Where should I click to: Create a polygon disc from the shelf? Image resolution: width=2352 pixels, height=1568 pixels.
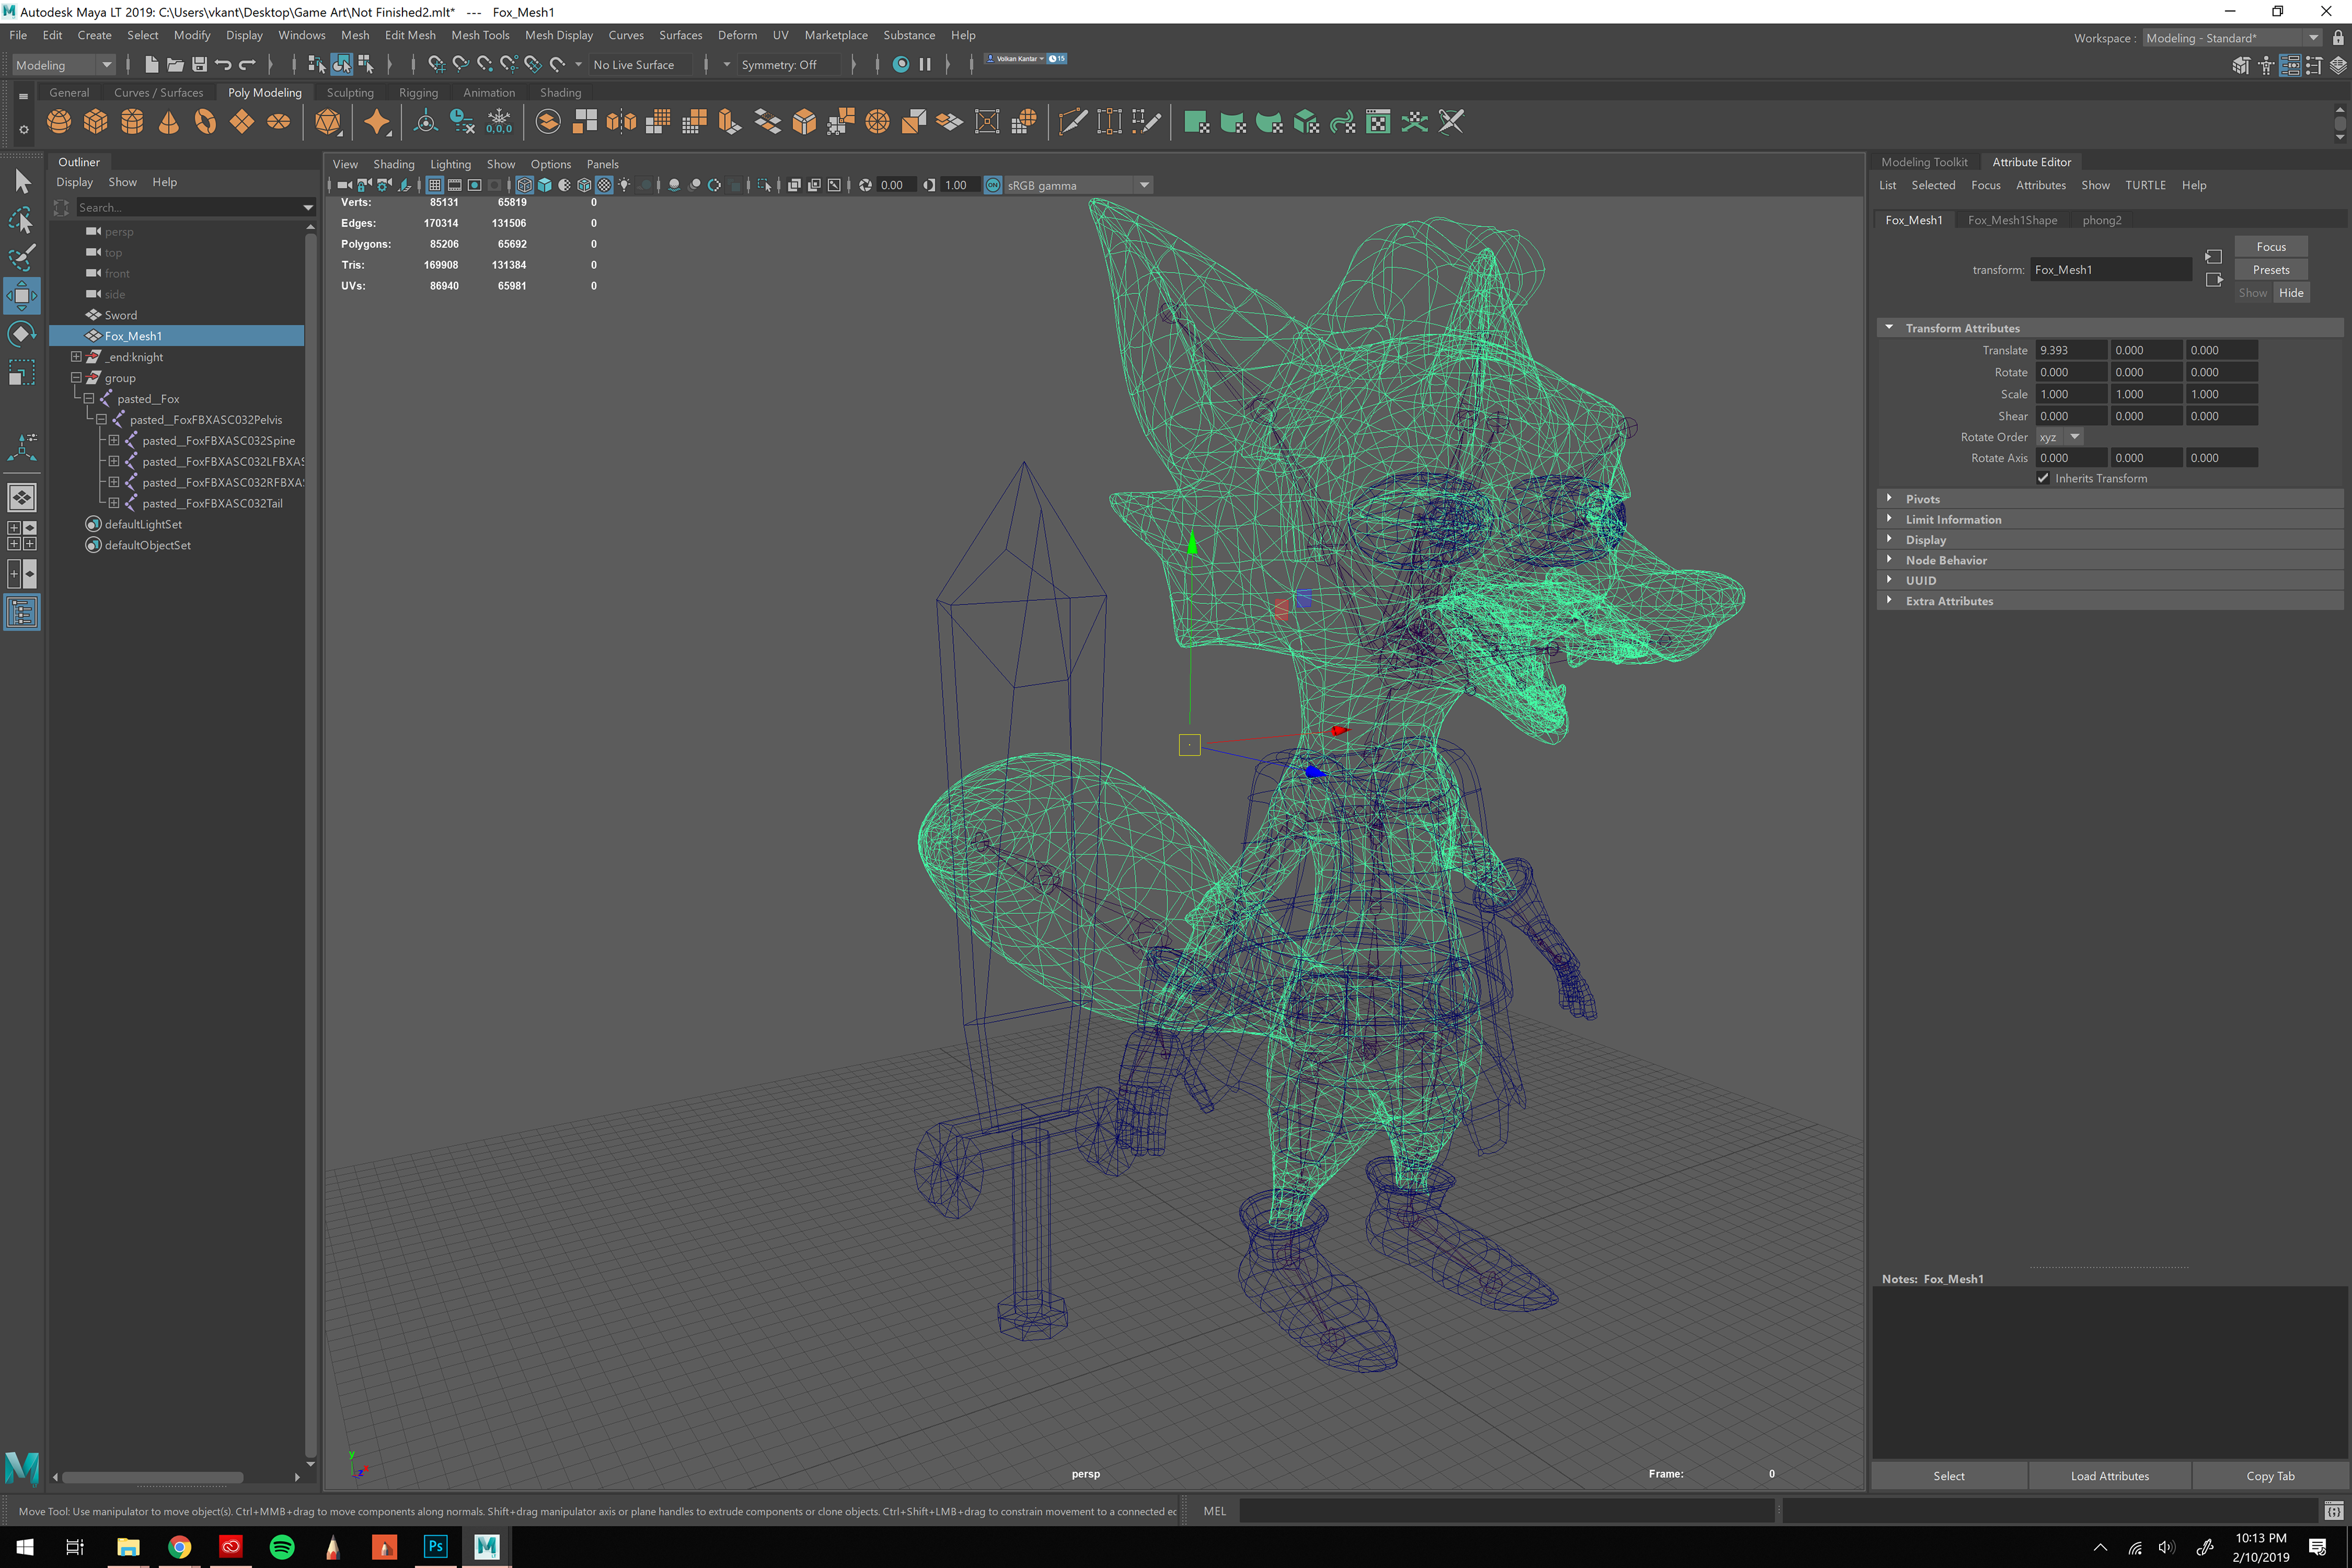click(x=278, y=122)
